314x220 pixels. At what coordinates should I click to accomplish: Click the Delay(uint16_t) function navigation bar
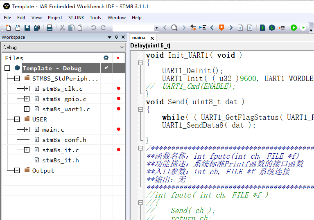(222, 46)
